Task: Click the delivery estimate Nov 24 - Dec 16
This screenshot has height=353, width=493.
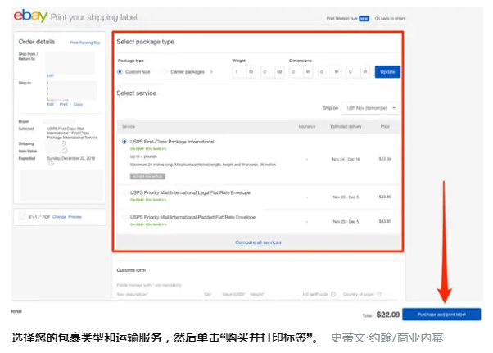Action: (x=346, y=159)
